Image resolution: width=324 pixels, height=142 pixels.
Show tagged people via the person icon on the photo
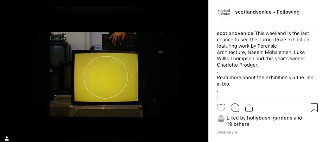[x=7, y=138]
